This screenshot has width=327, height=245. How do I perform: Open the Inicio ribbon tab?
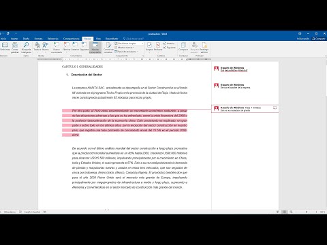tap(3, 39)
